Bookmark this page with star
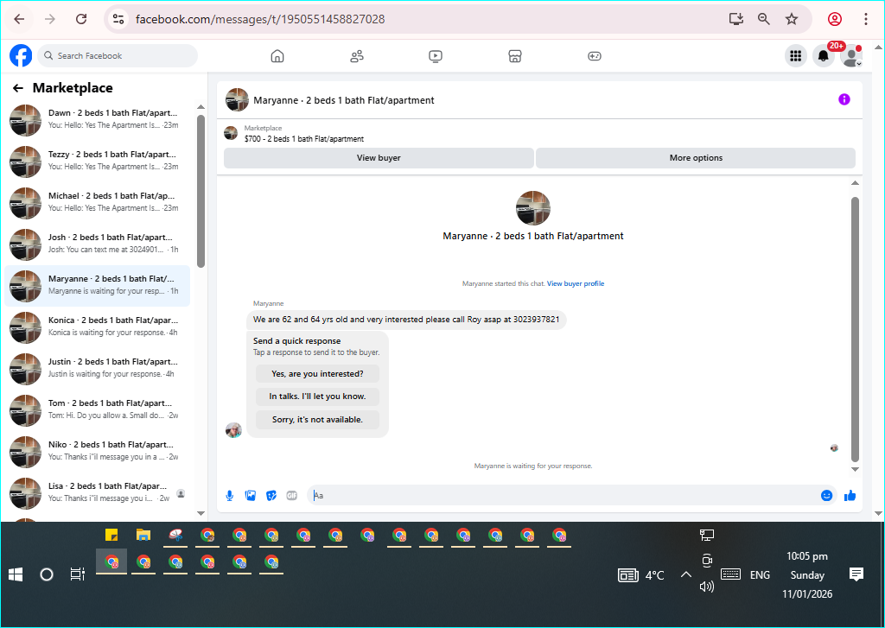This screenshot has height=628, width=885. coord(792,19)
